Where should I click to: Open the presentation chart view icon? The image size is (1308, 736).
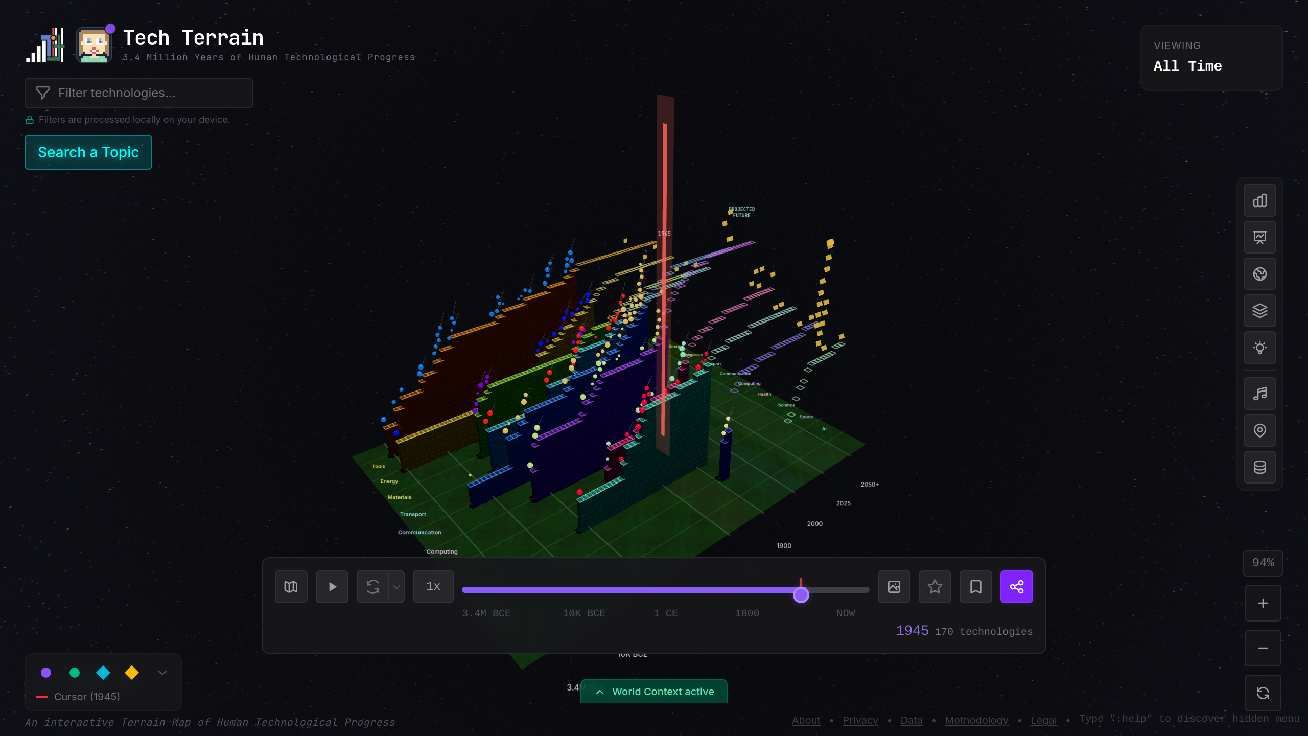(1259, 237)
